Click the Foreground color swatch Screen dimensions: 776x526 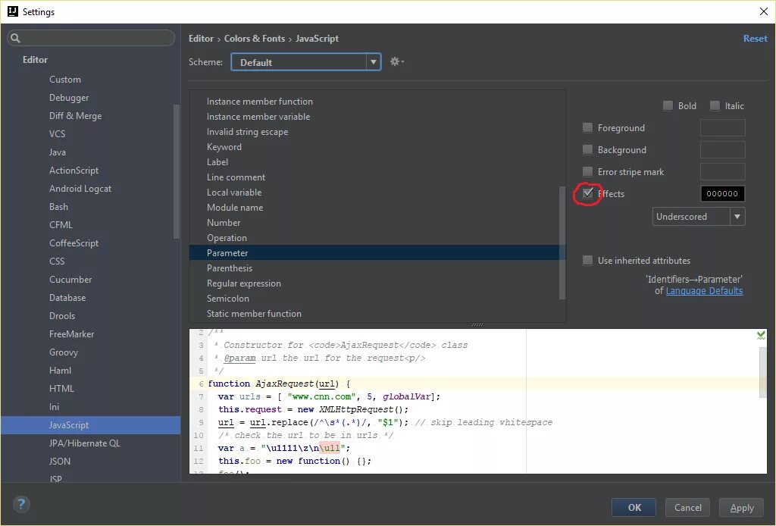click(x=722, y=127)
